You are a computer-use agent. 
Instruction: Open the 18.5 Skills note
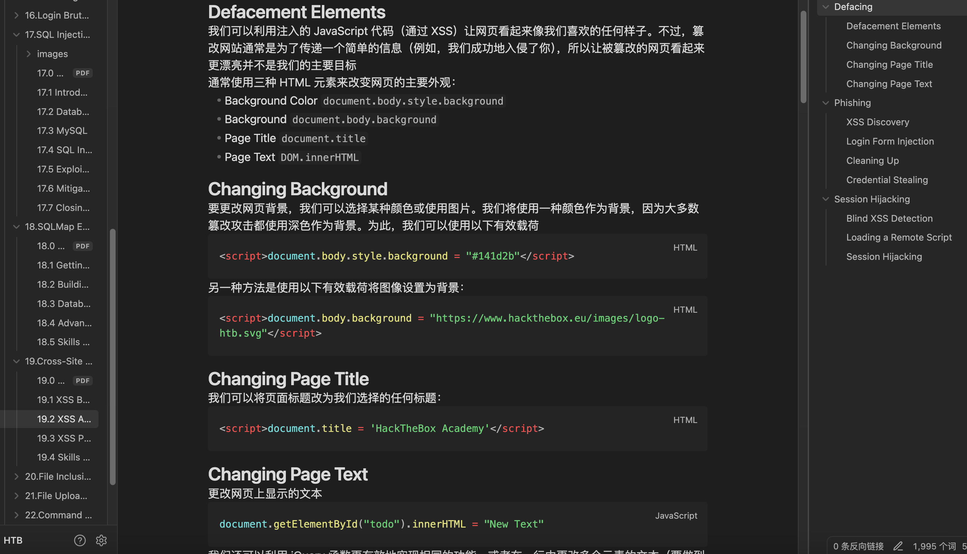64,342
